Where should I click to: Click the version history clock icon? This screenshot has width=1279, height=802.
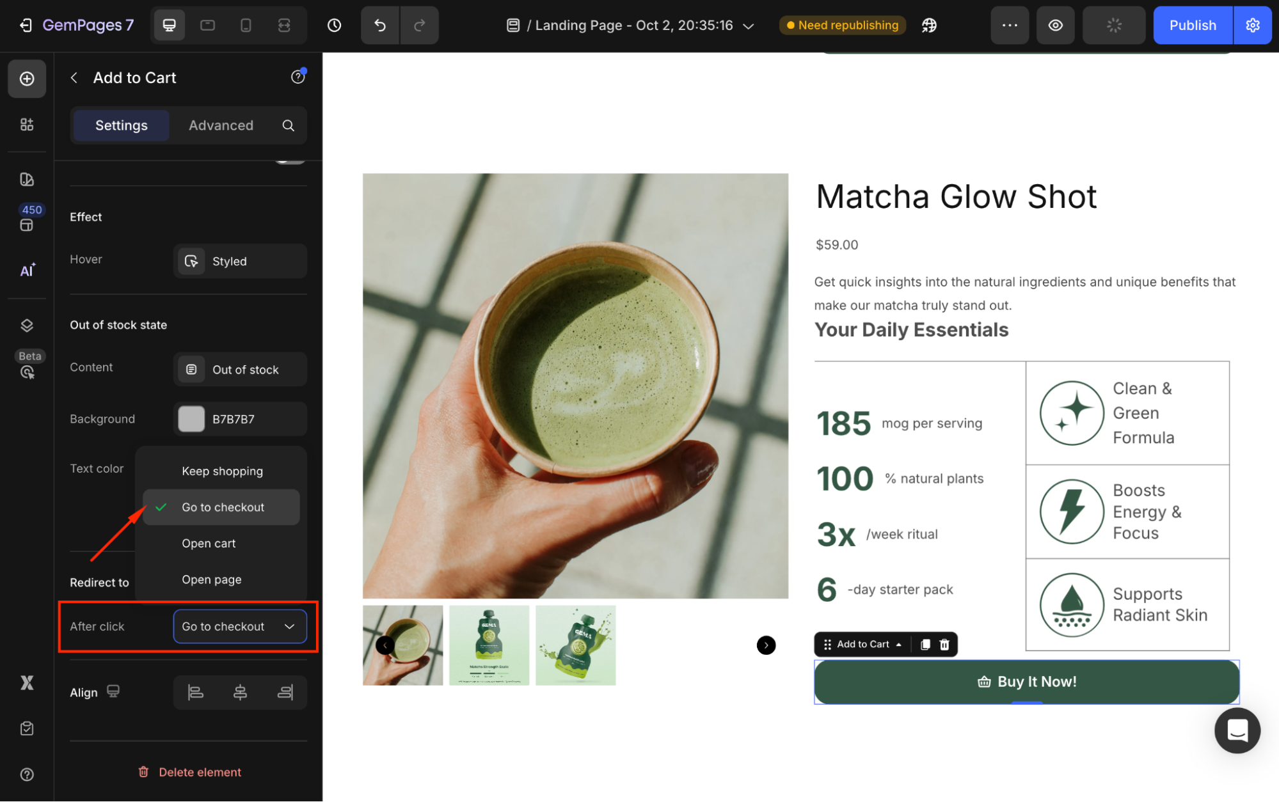click(334, 26)
